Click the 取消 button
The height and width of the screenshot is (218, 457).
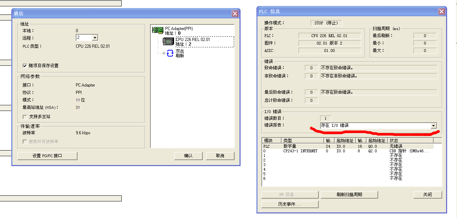coord(220,156)
